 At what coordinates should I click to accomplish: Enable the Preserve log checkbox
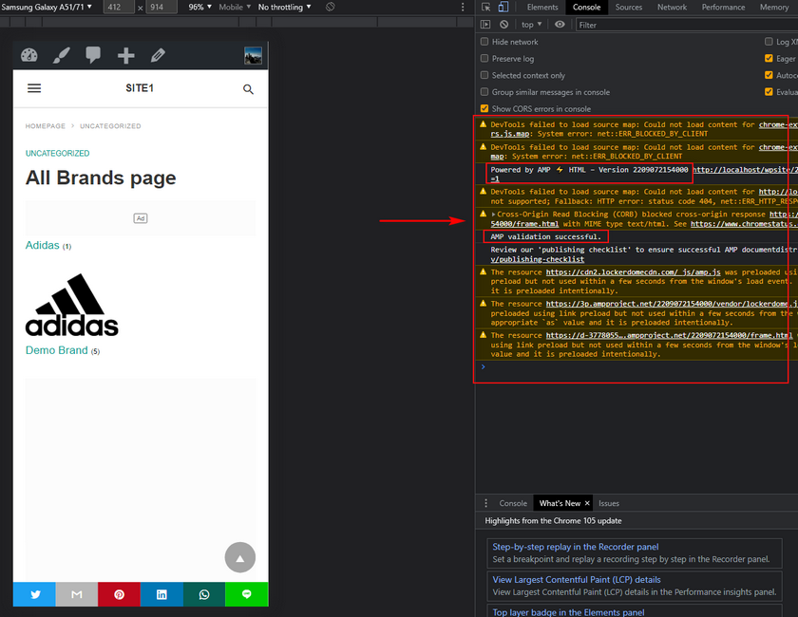click(484, 59)
